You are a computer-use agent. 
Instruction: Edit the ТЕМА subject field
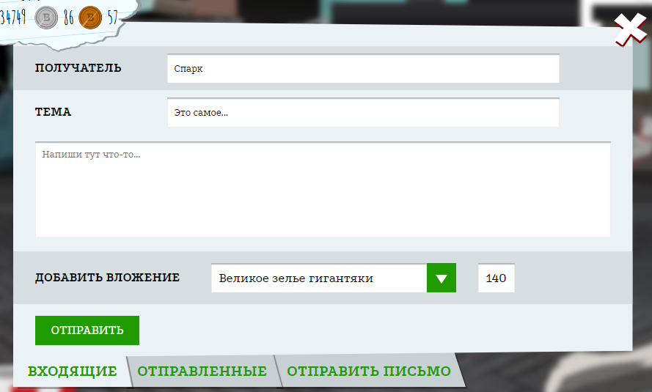coord(363,113)
